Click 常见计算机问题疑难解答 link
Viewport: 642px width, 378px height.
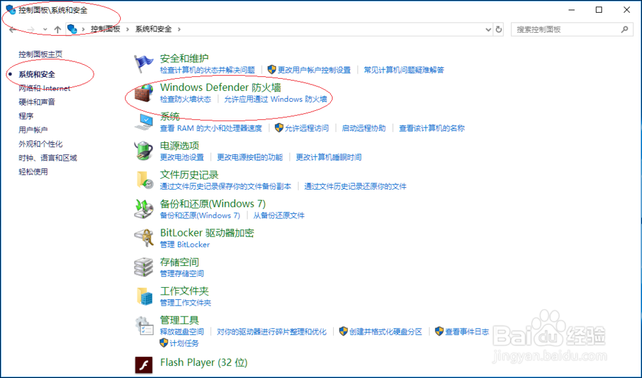coord(404,70)
